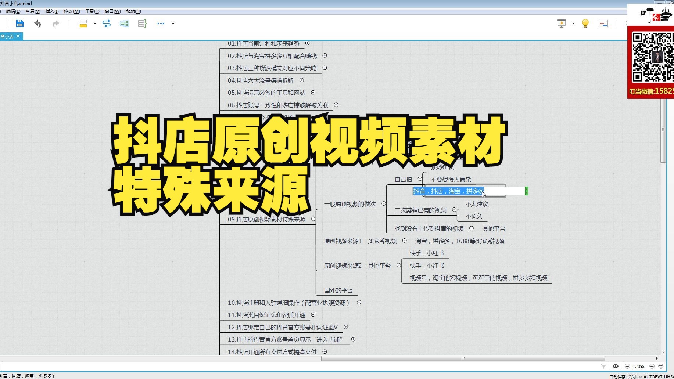Zoom in with the plus button
This screenshot has height=379, width=674.
(652, 366)
